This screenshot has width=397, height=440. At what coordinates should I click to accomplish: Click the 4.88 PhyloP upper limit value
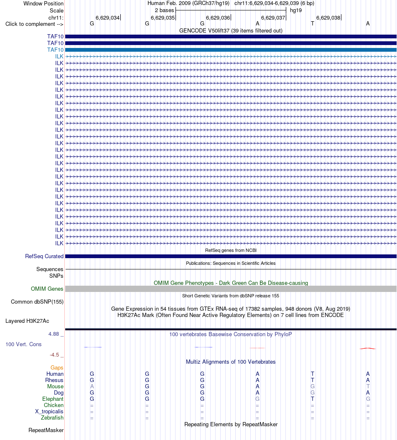point(54,334)
